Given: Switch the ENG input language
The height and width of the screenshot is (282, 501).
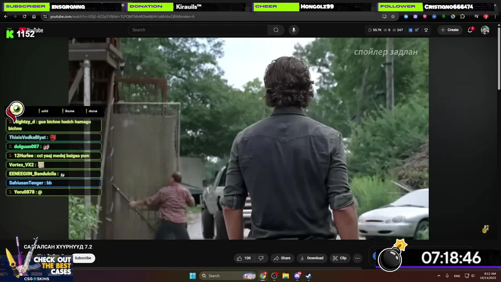Looking at the screenshot, I should tap(457, 276).
